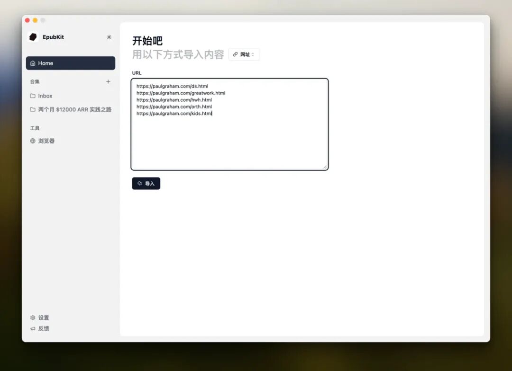Add a new collection with the plus icon
512x371 pixels.
click(x=108, y=81)
